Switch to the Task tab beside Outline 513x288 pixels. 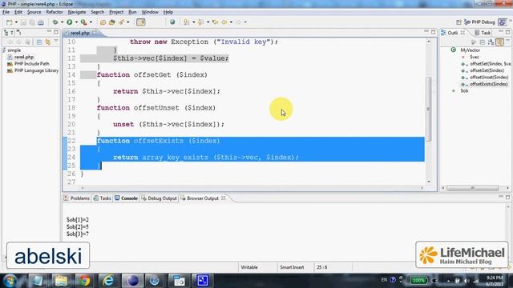pos(483,33)
